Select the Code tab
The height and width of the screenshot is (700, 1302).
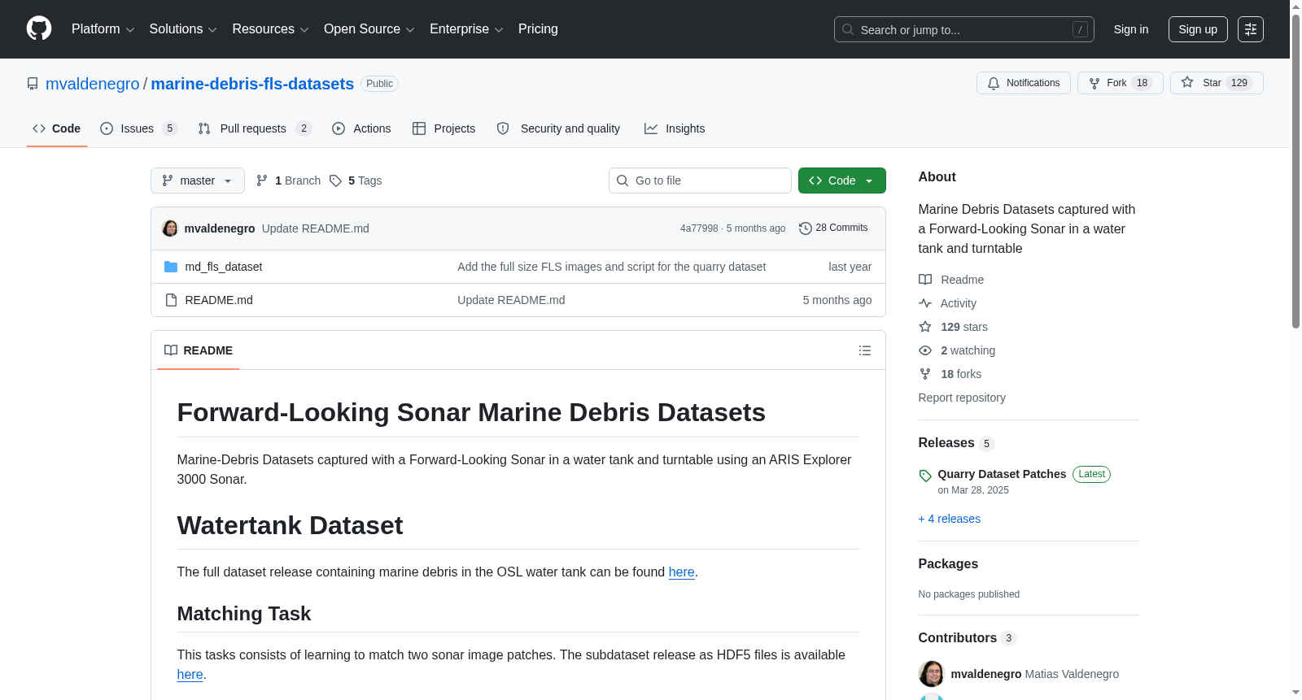57,128
